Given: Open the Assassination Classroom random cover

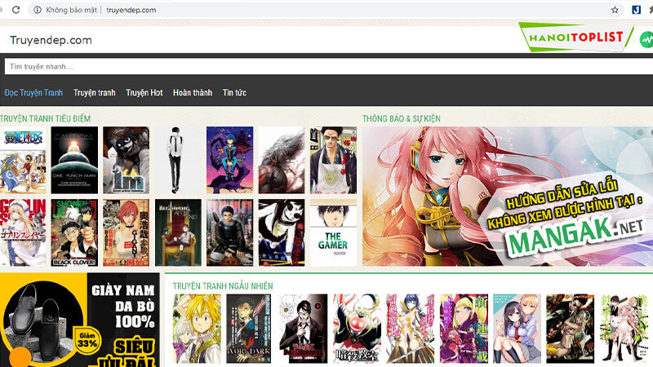Looking at the screenshot, I should click(x=357, y=329).
